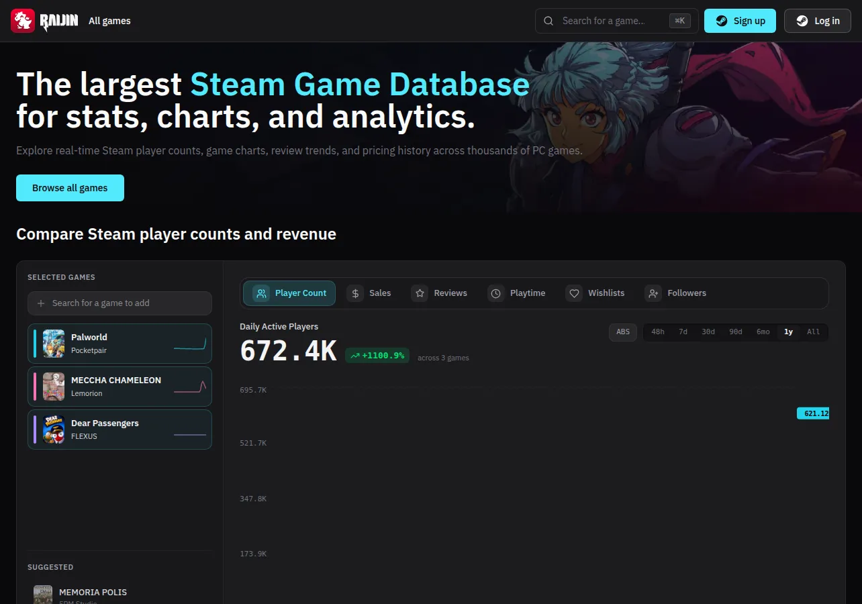
Task: Click Steam icon on Log in button
Action: [x=802, y=21]
